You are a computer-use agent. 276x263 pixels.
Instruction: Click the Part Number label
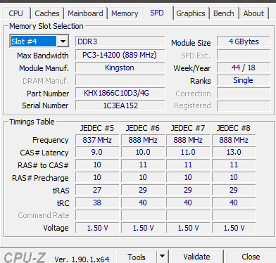pos(48,94)
